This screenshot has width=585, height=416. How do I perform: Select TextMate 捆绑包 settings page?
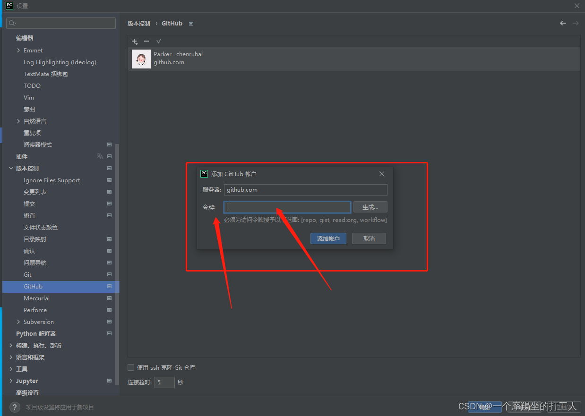pyautogui.click(x=46, y=74)
